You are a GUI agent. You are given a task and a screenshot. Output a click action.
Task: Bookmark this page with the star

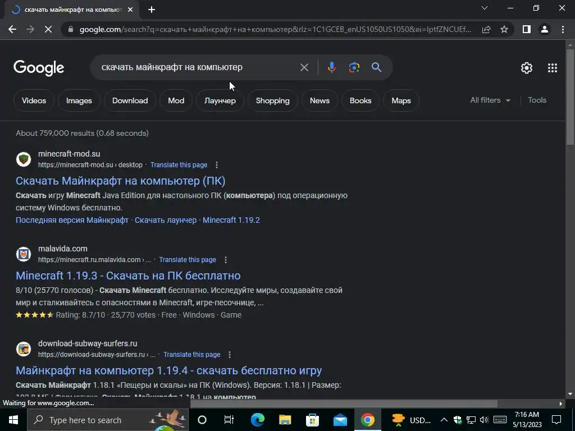[504, 29]
